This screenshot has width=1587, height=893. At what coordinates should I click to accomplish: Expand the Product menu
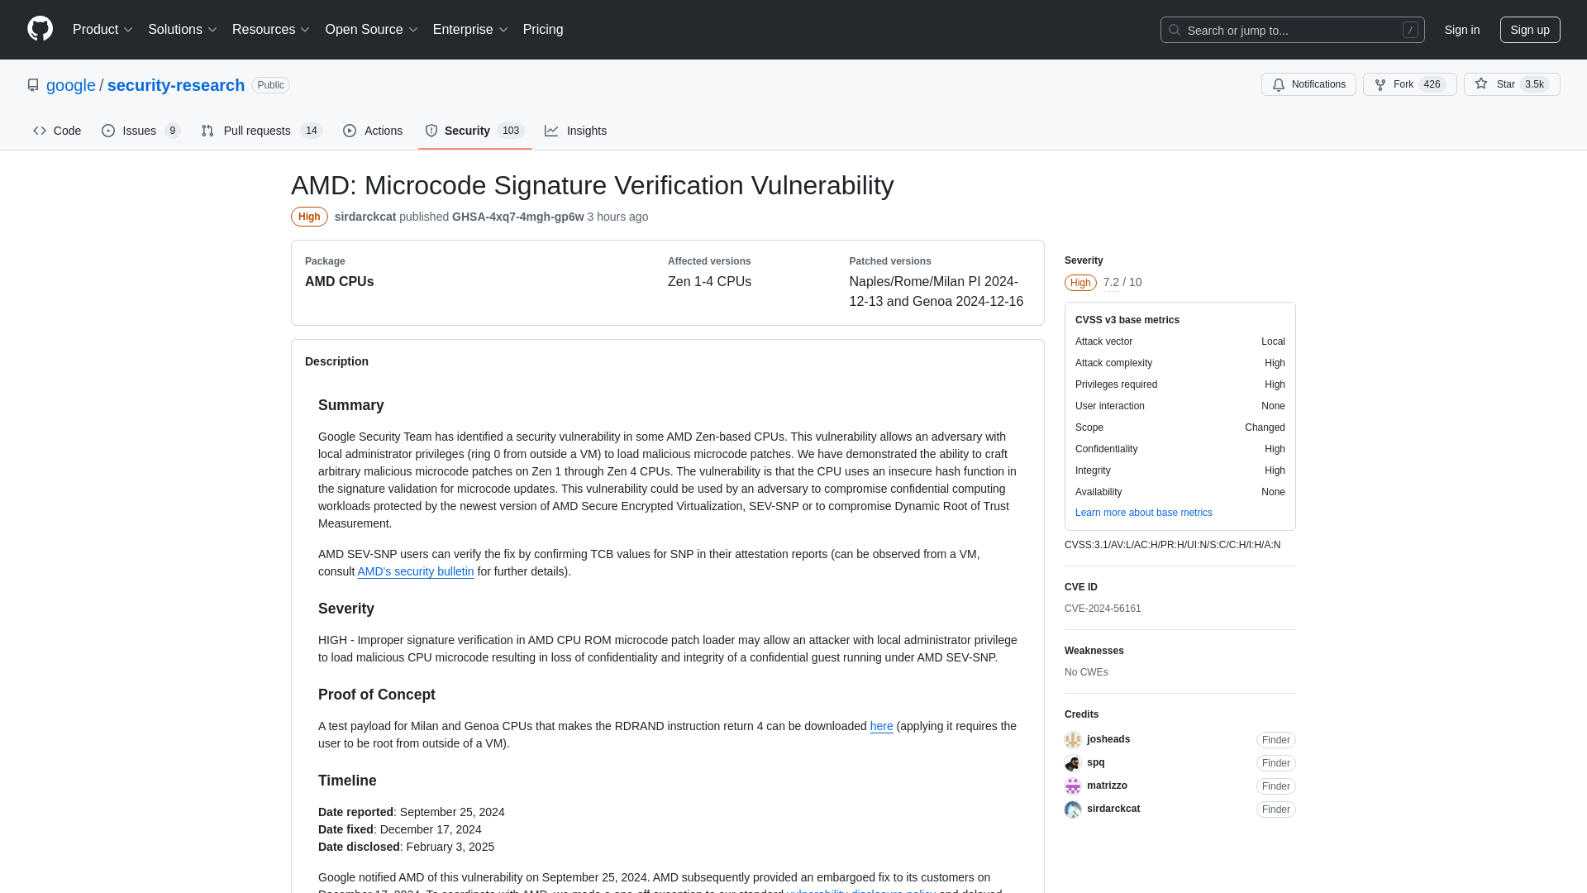(x=102, y=30)
